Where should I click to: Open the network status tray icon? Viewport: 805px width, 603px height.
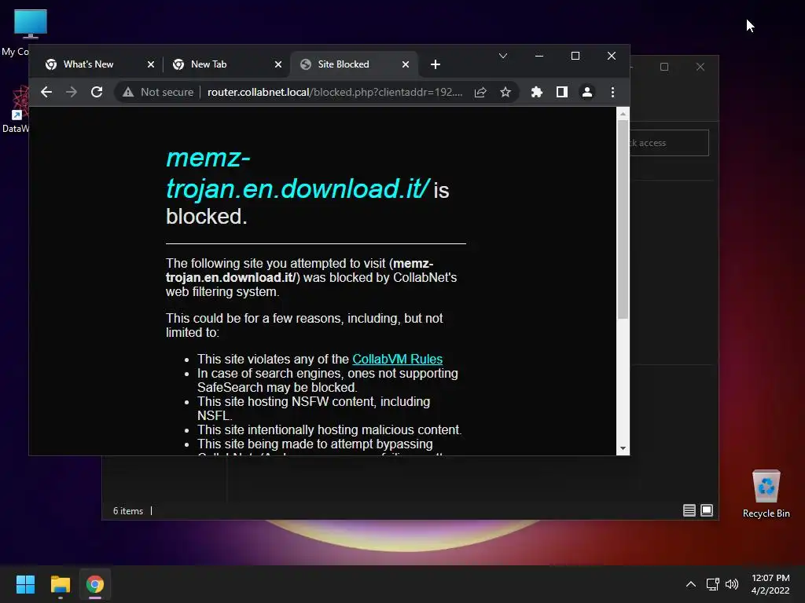tap(712, 584)
